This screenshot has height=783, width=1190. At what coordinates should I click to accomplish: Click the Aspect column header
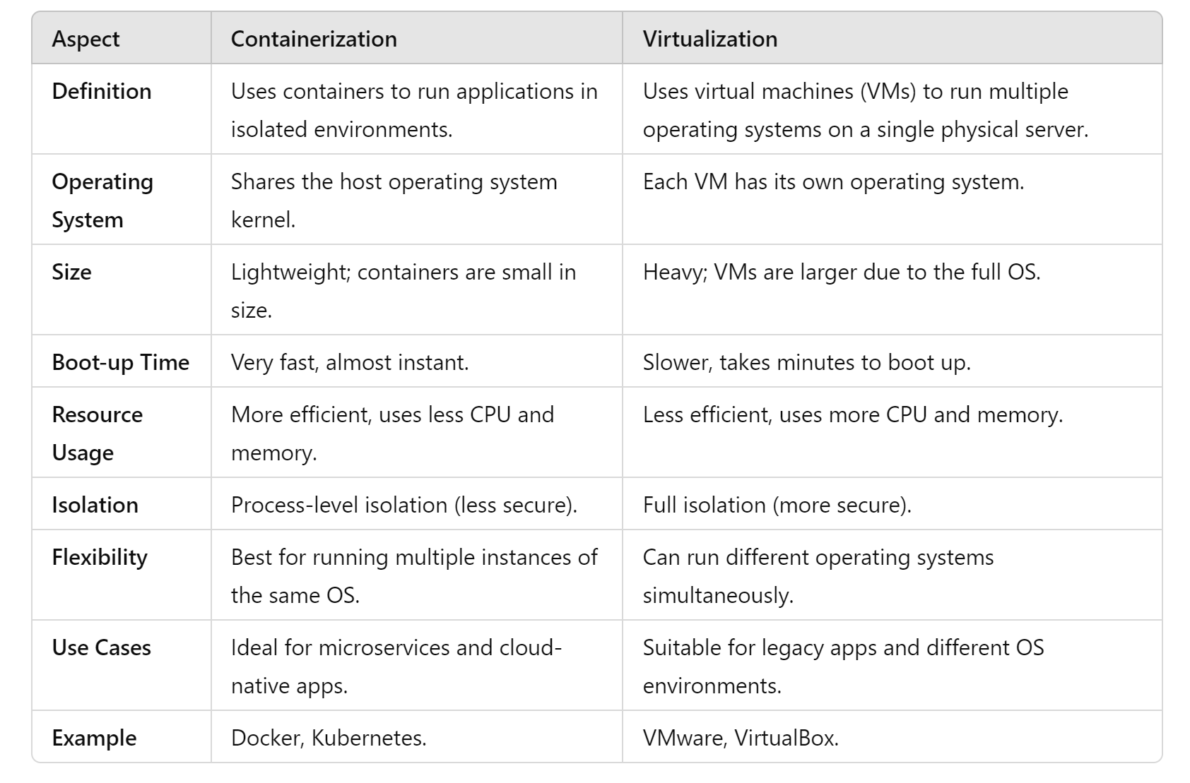(86, 39)
